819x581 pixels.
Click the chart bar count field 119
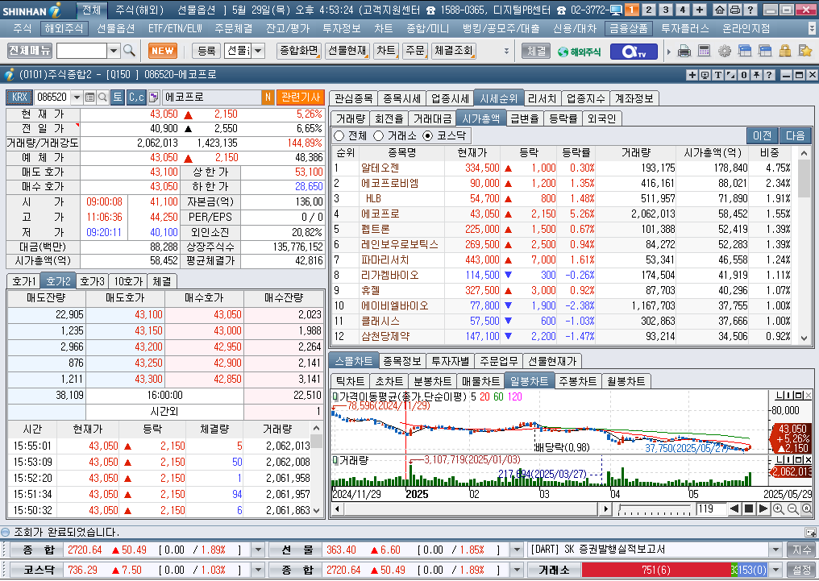click(712, 509)
